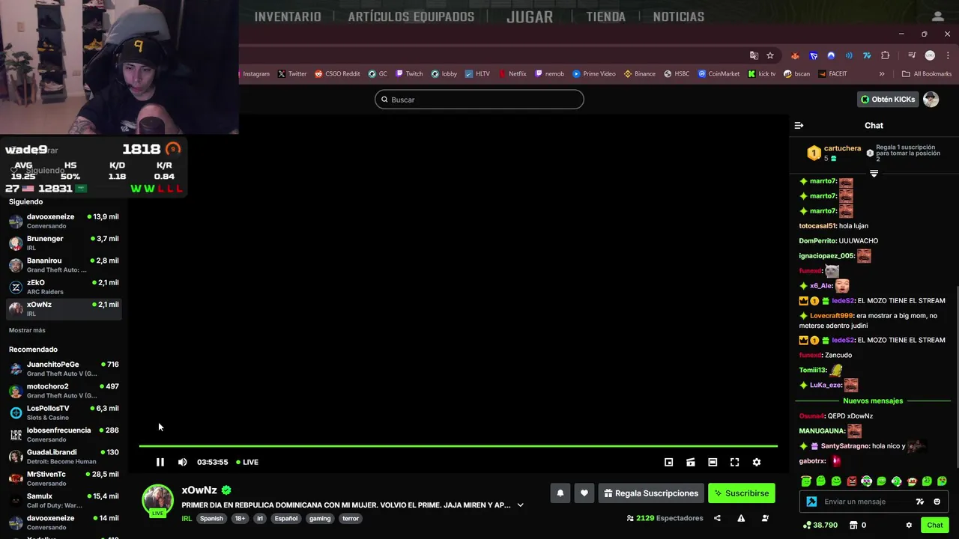Open Brunenger channel in sidebar

64,243
